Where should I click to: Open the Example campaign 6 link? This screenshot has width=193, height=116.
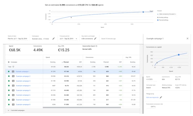click(23, 95)
